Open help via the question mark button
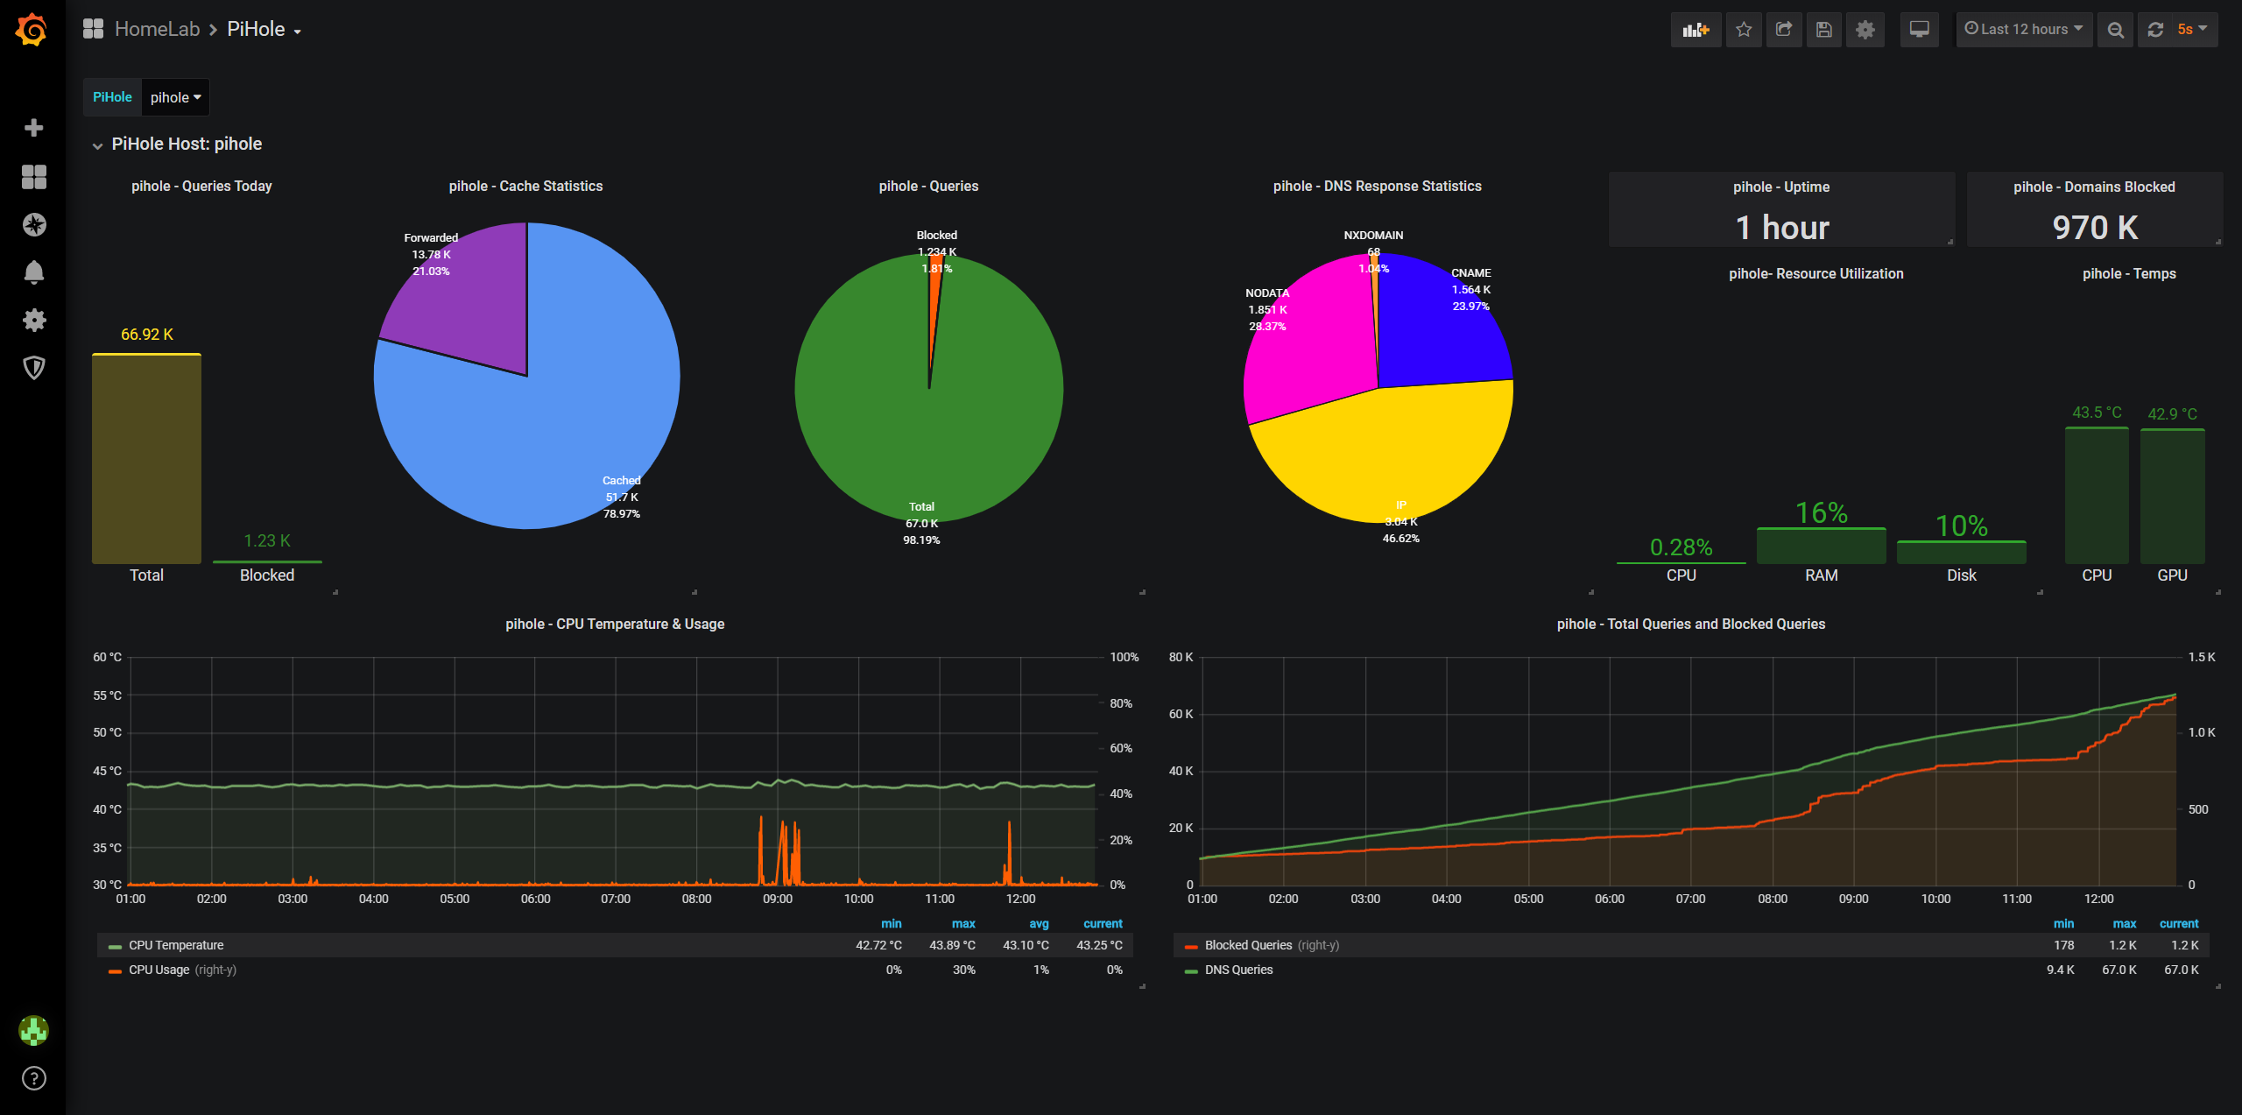2242x1115 pixels. coord(33,1078)
